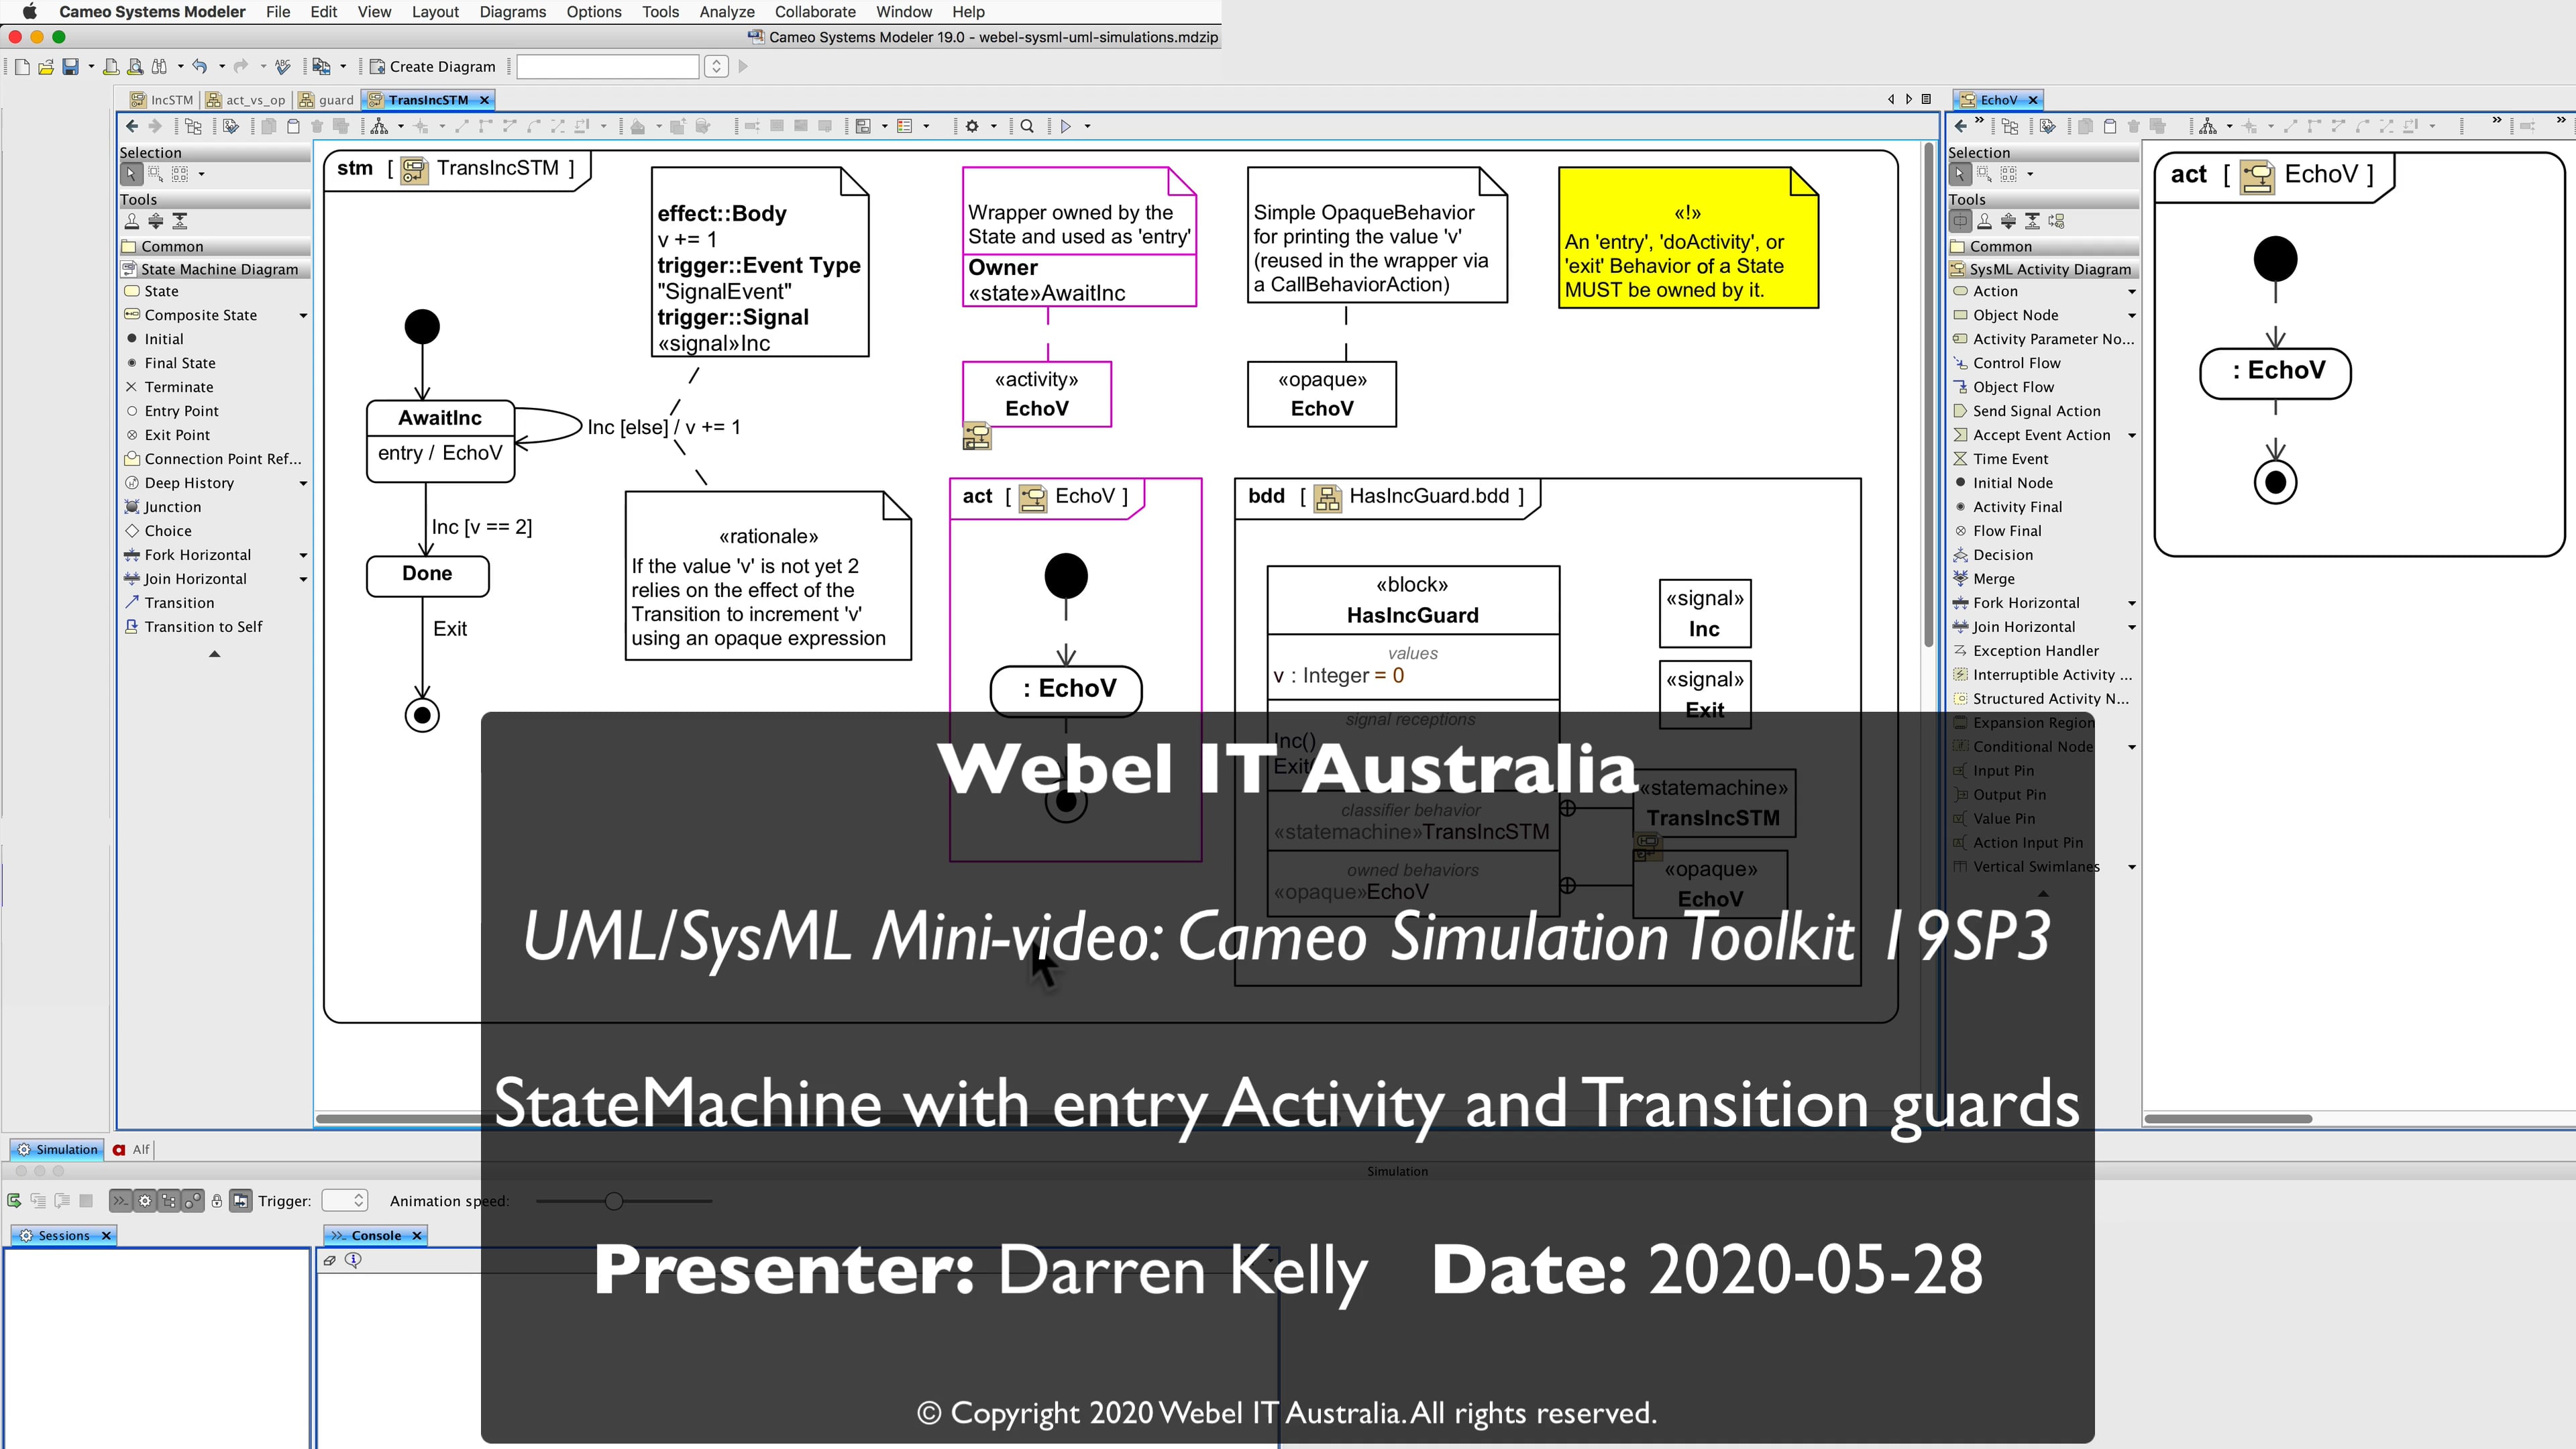Select the Decision tool in the right panel
Screen dimensions: 2576x1449
click(2004, 554)
